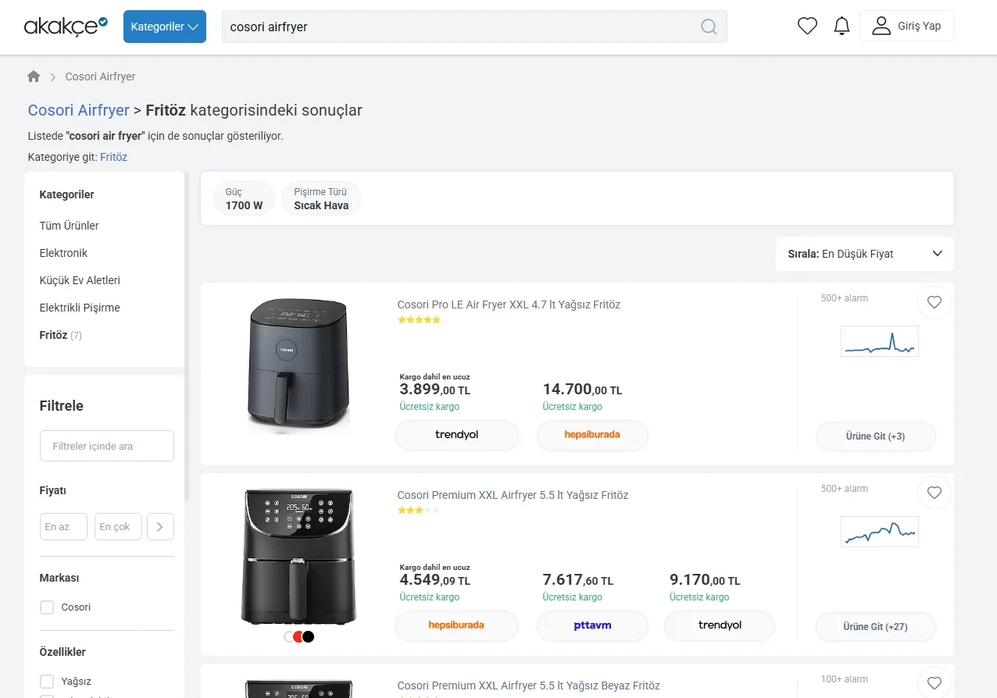Select Küçük Ev Aletleri category
Image resolution: width=997 pixels, height=698 pixels.
80,280
